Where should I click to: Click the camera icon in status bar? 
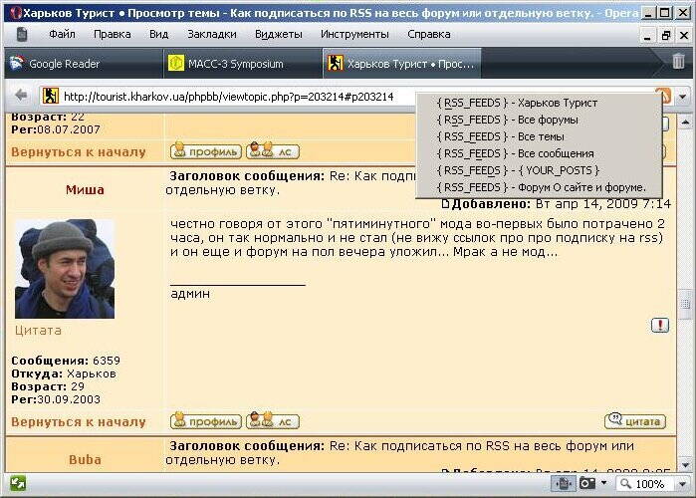click(588, 484)
